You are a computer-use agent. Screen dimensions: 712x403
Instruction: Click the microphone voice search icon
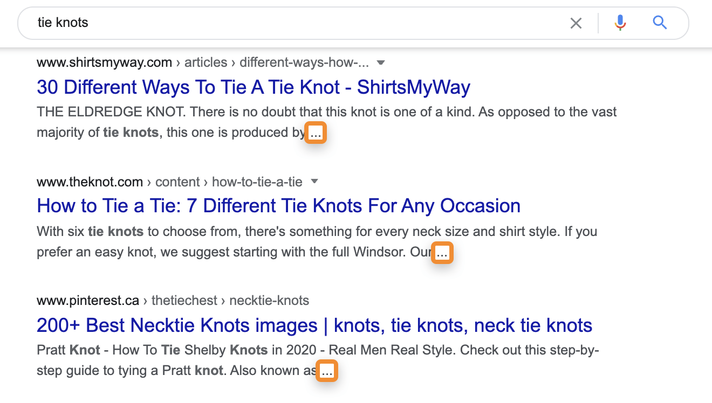620,23
